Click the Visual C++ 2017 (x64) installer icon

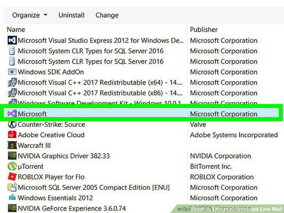point(12,82)
